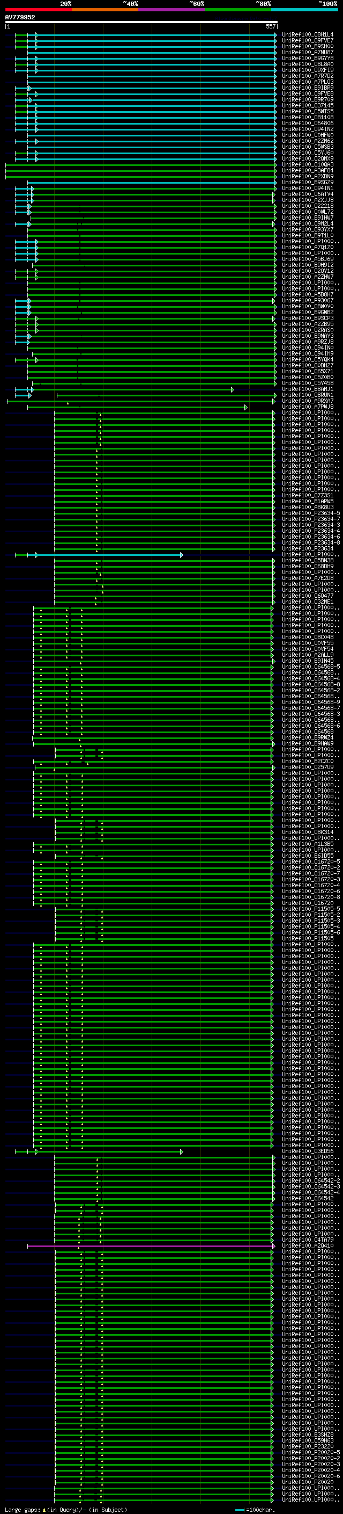Open isoform hit UniRef100_P20020-6
The height and width of the screenshot is (1514, 343).
point(311,1476)
